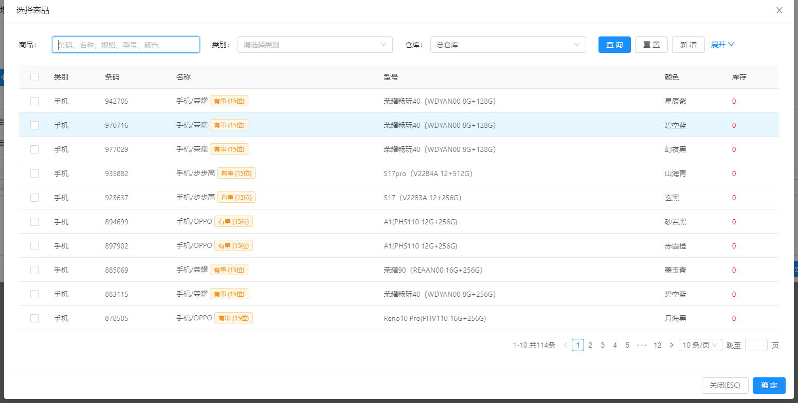Click barcode cell 970716
This screenshot has width=798, height=403.
pyautogui.click(x=117, y=125)
